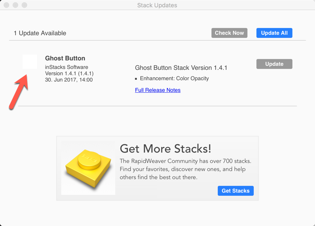Screen dimensions: 315x226
Task: Click the 30. Jun 2017, 14:00 date
Action: (x=69, y=80)
